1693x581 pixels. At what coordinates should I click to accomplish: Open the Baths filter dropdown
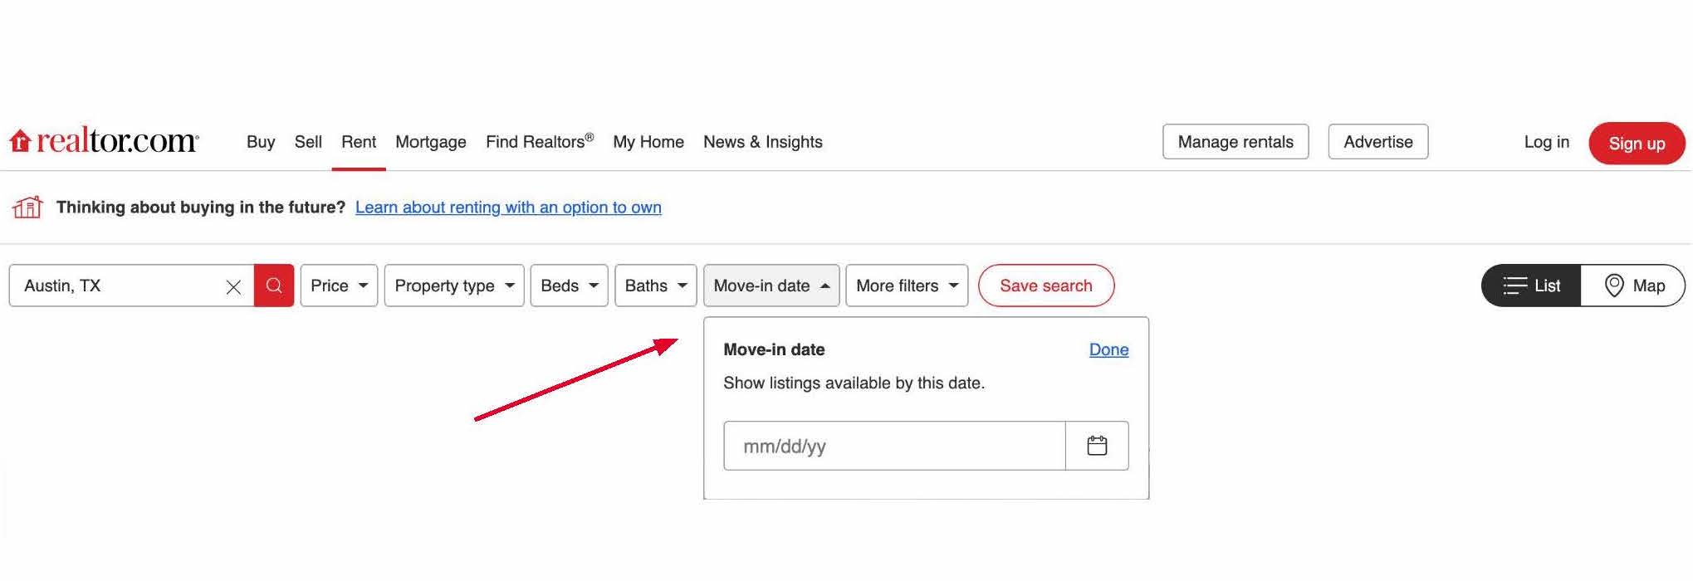click(655, 285)
